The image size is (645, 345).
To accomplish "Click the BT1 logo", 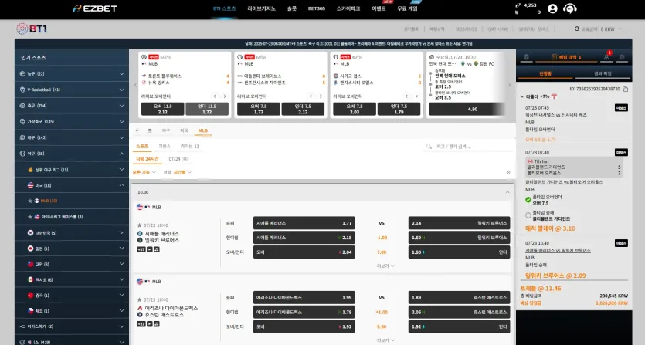I will coord(32,29).
